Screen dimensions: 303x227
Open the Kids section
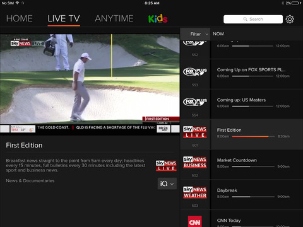pos(158,18)
